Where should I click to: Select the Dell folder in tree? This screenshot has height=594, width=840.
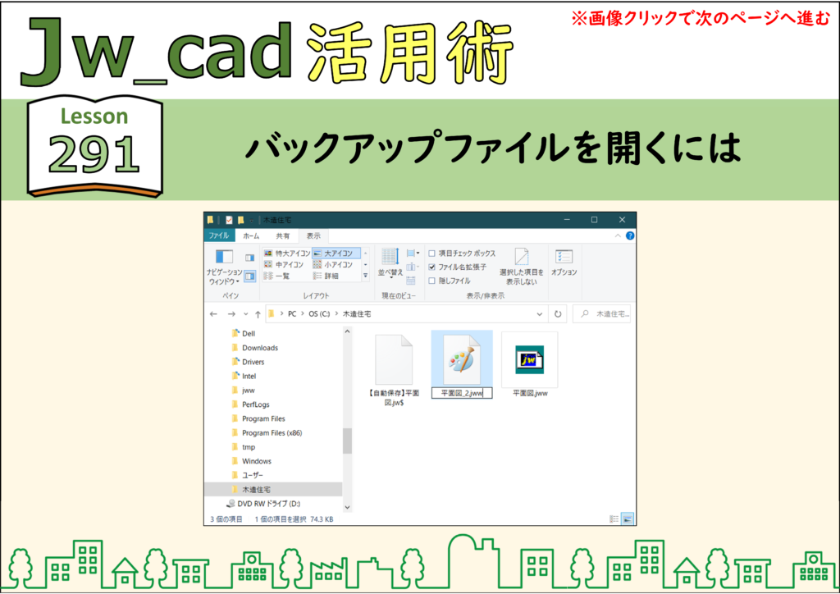[x=244, y=333]
